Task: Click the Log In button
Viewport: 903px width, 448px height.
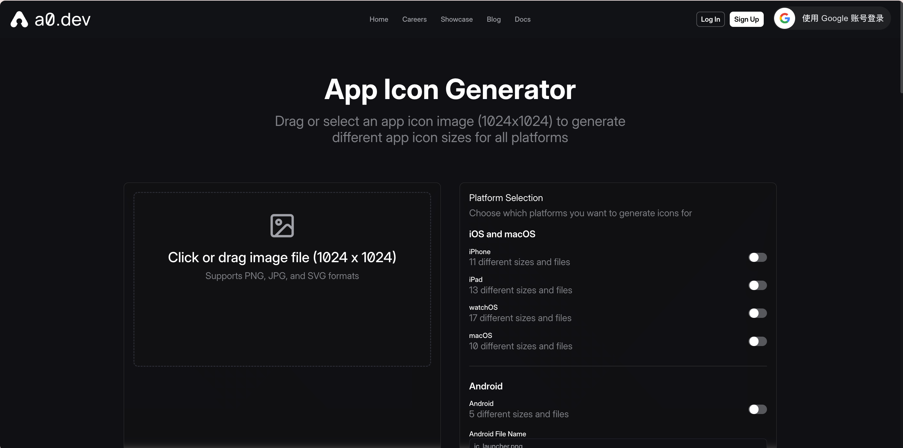Action: [710, 19]
